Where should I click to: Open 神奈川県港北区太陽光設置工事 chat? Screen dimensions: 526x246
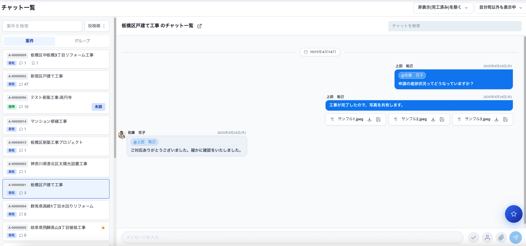tap(56, 168)
